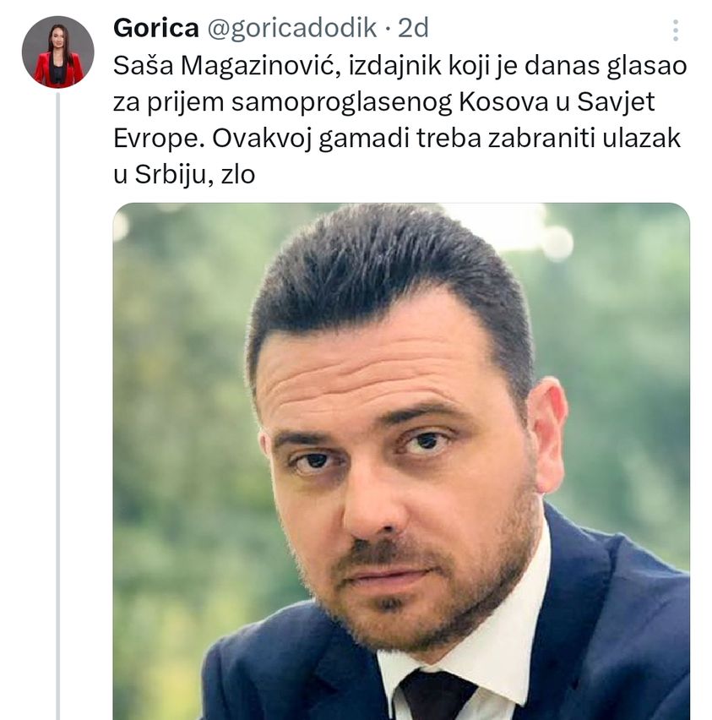Click the word Kosova in the tweet text
The image size is (712, 720).
(503, 102)
